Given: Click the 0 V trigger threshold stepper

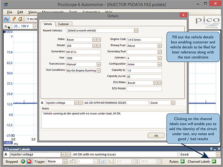Looking at the screenshot, I should [134, 161].
